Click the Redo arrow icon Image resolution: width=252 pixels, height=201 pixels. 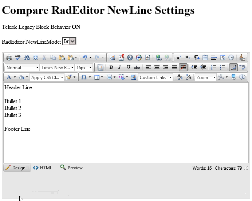[x=97, y=58]
